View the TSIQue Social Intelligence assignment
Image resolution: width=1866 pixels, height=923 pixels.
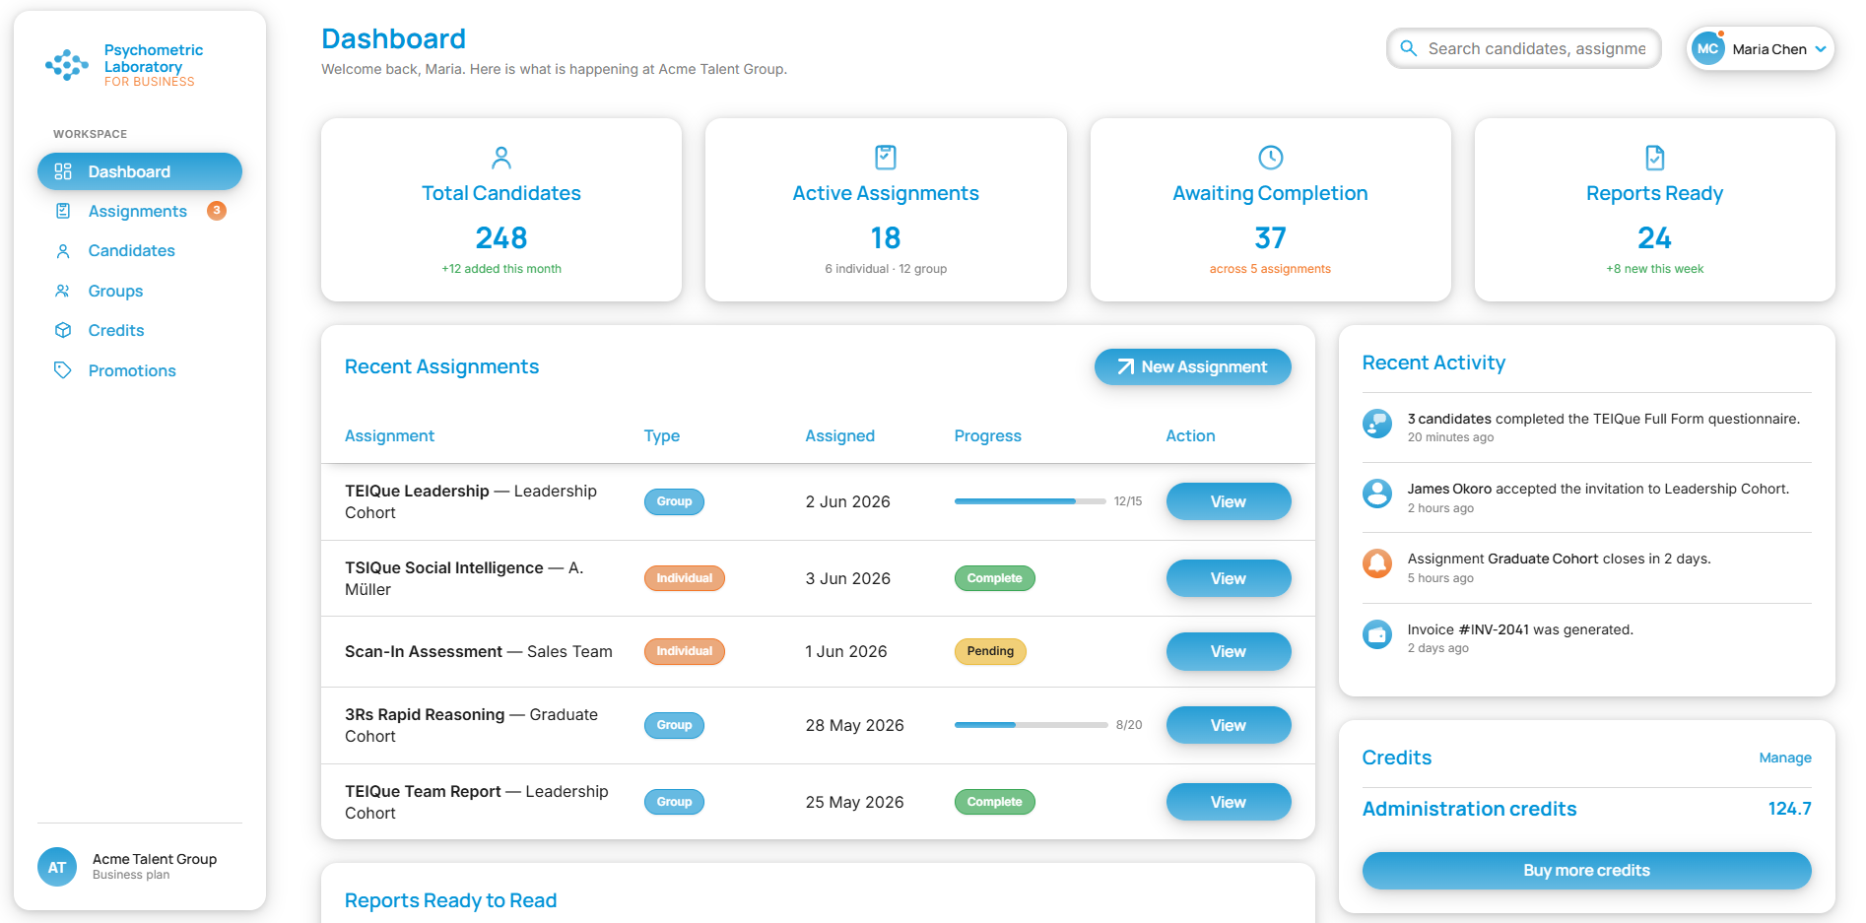coord(1229,578)
